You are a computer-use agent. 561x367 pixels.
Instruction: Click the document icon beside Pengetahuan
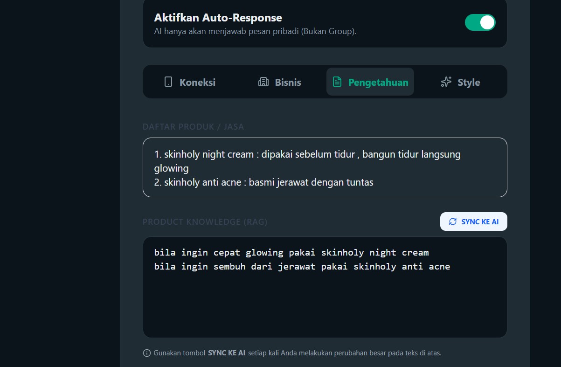pos(337,82)
